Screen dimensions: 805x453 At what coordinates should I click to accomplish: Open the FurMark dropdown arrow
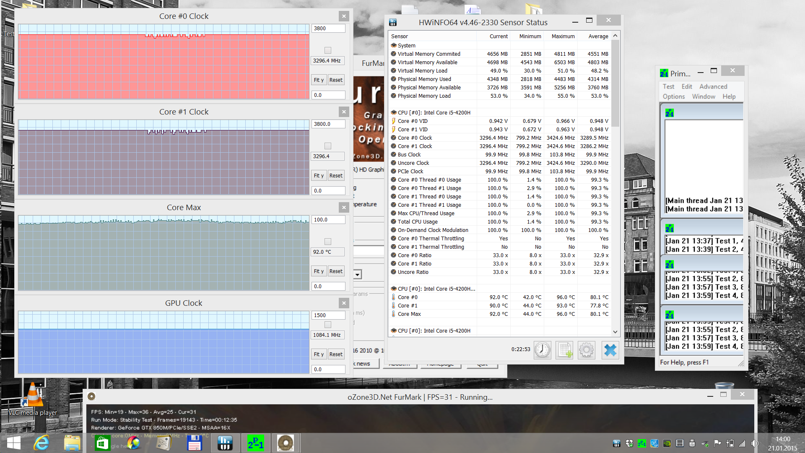(x=357, y=275)
